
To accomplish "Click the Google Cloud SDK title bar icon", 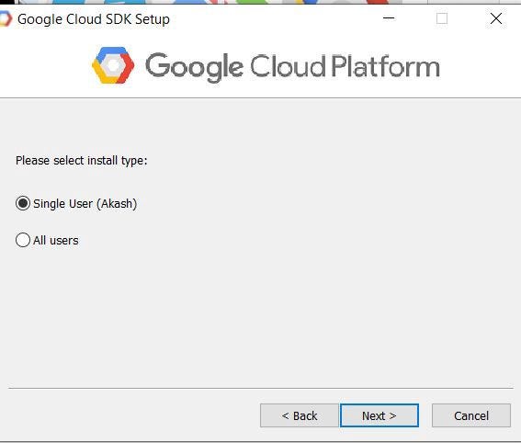I will (x=6, y=19).
